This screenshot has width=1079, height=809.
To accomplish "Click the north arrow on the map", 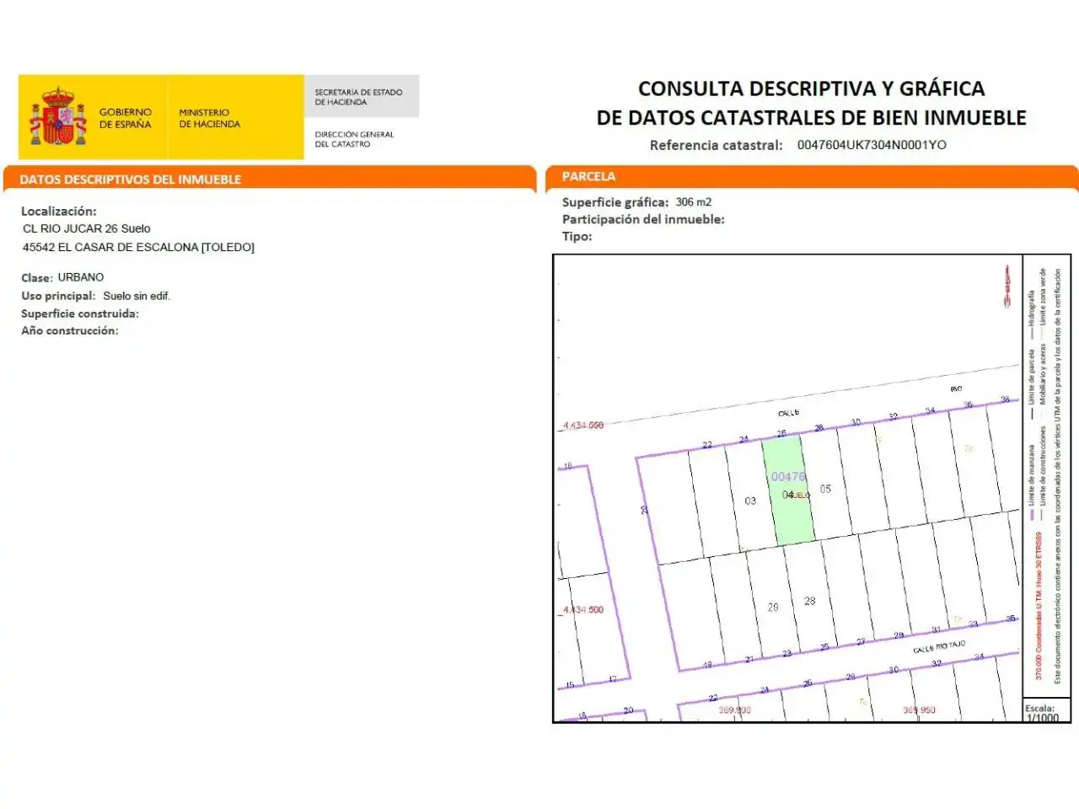I will click(1006, 287).
